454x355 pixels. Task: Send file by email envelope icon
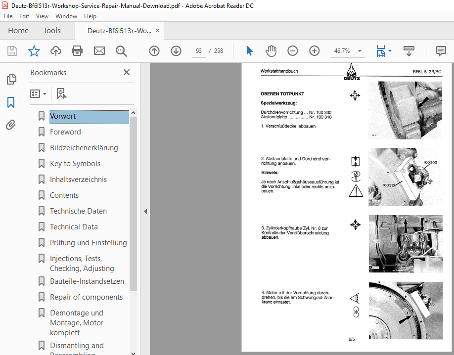click(99, 51)
